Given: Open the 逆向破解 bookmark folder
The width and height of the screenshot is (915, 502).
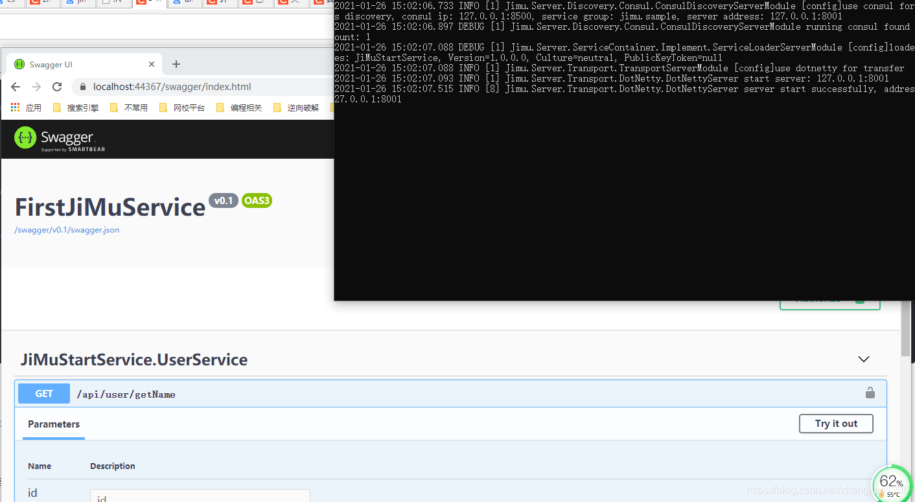Looking at the screenshot, I should [x=296, y=108].
